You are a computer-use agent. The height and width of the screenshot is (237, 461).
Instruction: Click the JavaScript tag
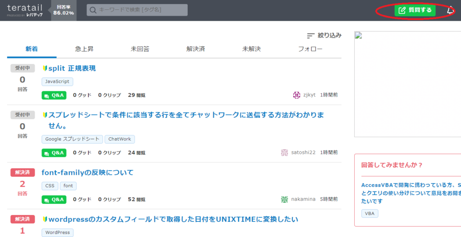point(57,81)
